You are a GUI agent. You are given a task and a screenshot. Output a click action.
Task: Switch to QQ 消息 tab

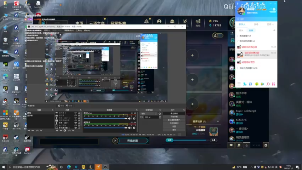[x=256, y=25]
